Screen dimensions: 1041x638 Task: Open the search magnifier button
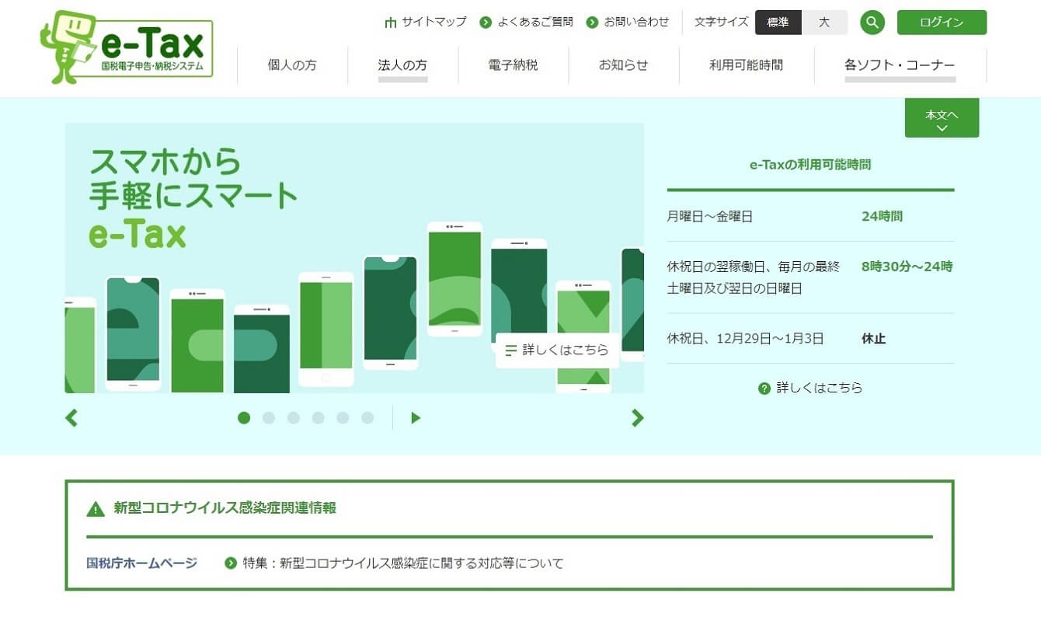click(x=872, y=23)
